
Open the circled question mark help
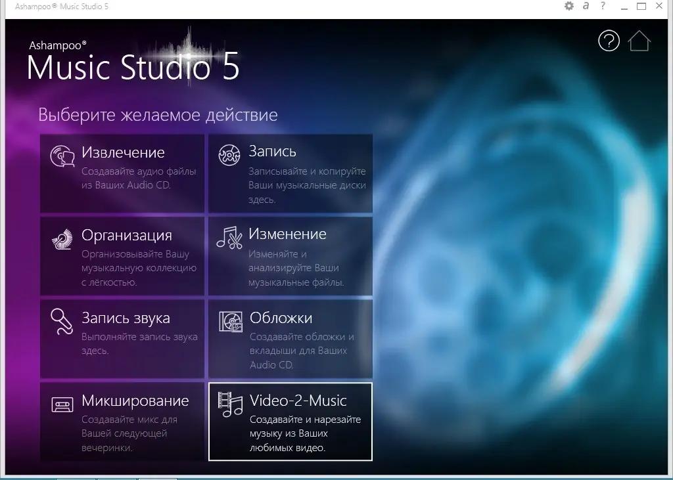609,41
